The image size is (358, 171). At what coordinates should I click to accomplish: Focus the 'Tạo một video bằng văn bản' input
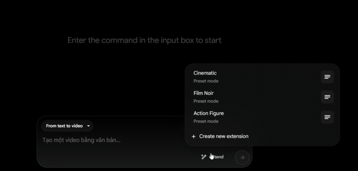pyautogui.click(x=82, y=140)
